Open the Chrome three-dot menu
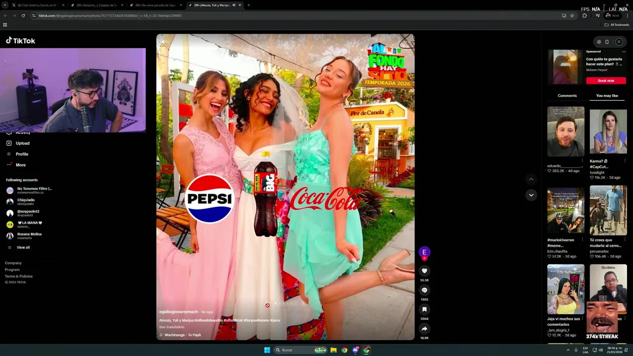Viewport: 633px width, 356px height. click(628, 15)
